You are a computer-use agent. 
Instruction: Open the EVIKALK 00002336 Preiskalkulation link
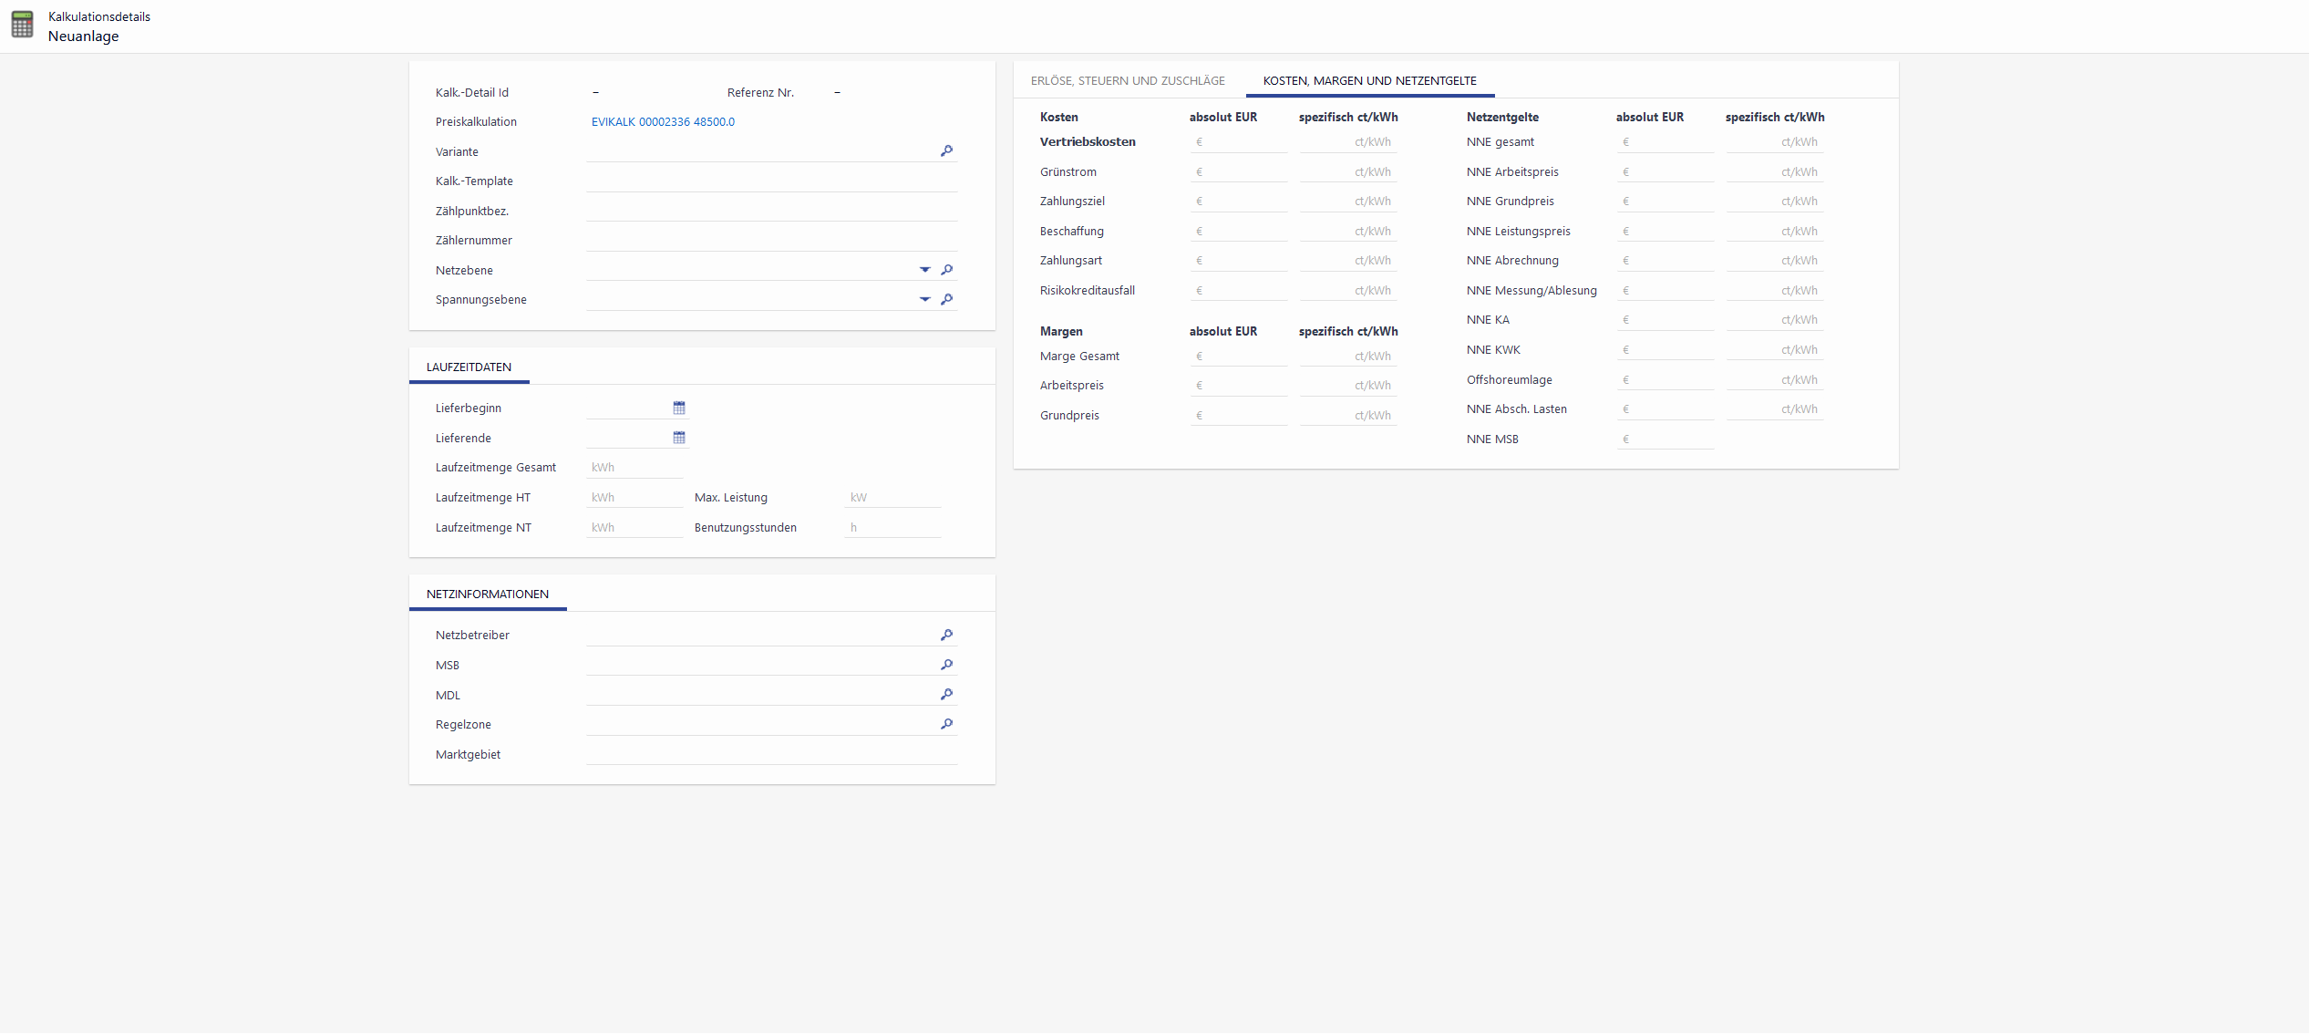[663, 122]
